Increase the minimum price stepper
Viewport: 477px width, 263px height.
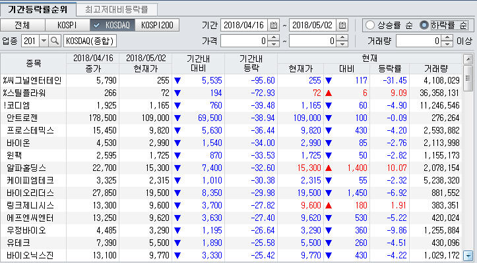[274, 38]
